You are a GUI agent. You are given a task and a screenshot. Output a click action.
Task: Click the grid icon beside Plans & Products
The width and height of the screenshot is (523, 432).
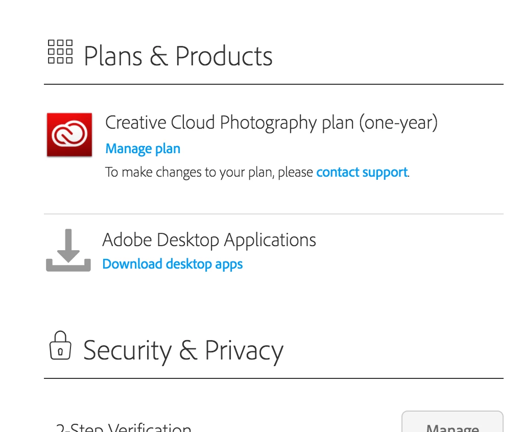pyautogui.click(x=60, y=52)
